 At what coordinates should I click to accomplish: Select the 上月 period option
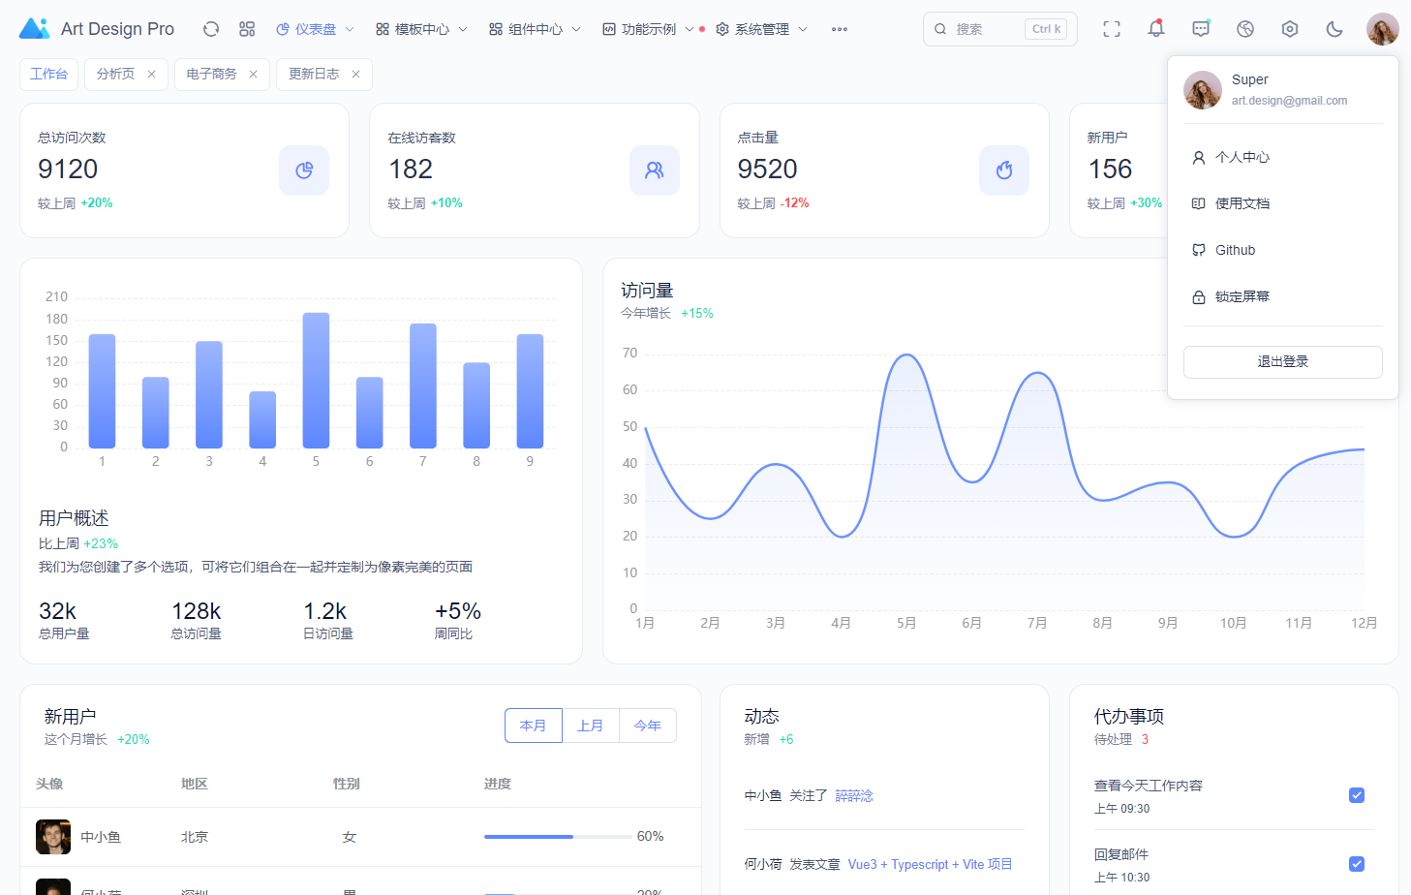pos(590,725)
